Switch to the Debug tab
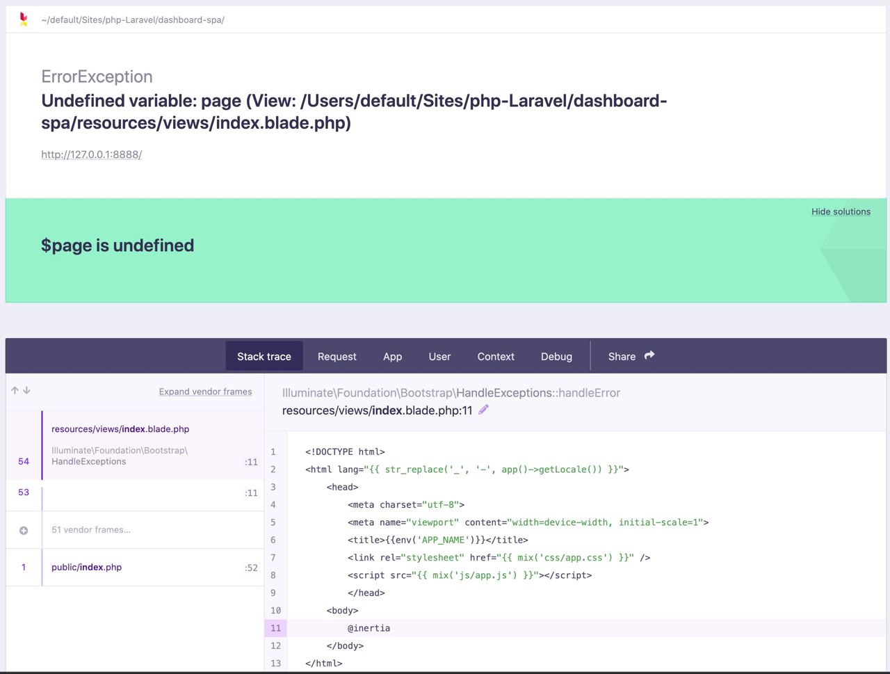 tap(556, 356)
